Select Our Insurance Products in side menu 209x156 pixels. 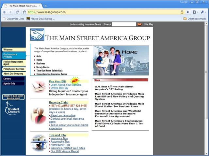[x=14, y=56]
